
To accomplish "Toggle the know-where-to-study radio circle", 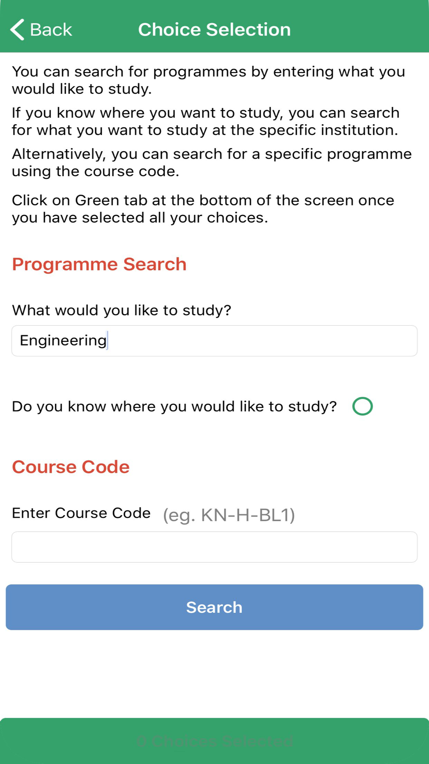I will 363,406.
